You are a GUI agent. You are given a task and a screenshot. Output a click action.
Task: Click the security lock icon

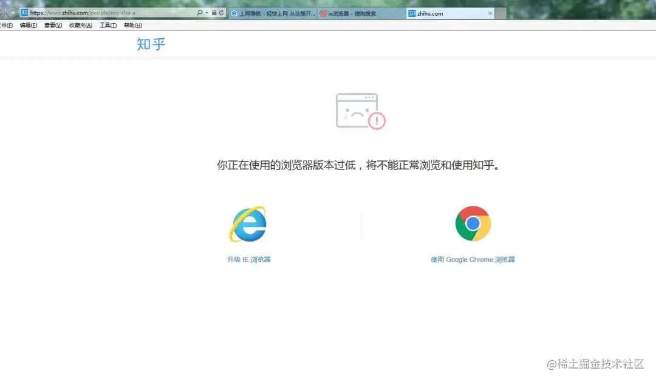(x=214, y=13)
